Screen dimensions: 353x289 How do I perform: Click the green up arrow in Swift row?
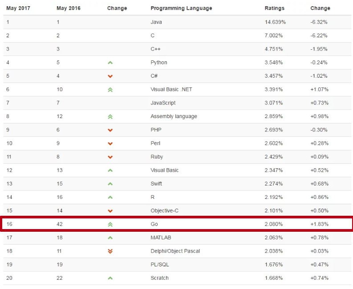[x=110, y=184]
